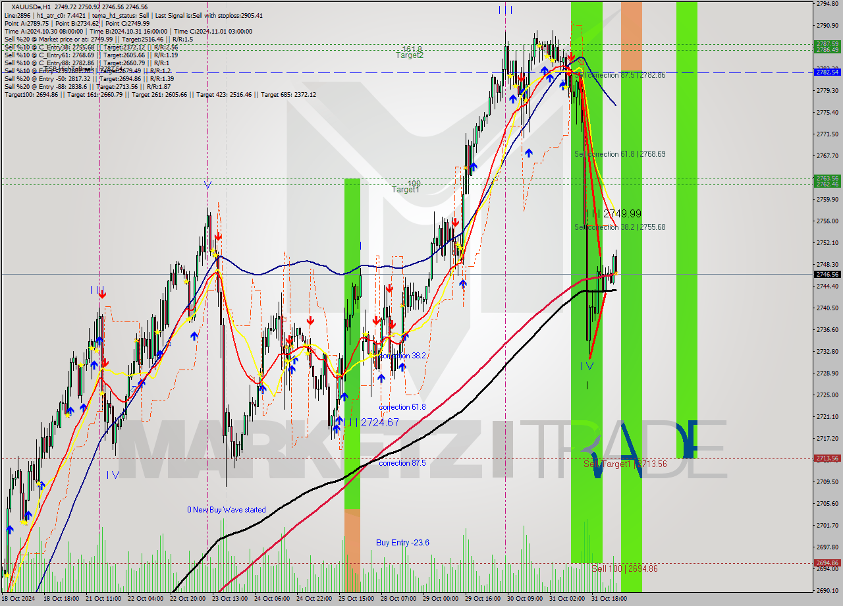The width and height of the screenshot is (843, 606).
Task: Click the '2749.99' wave point label
Action: 622,213
